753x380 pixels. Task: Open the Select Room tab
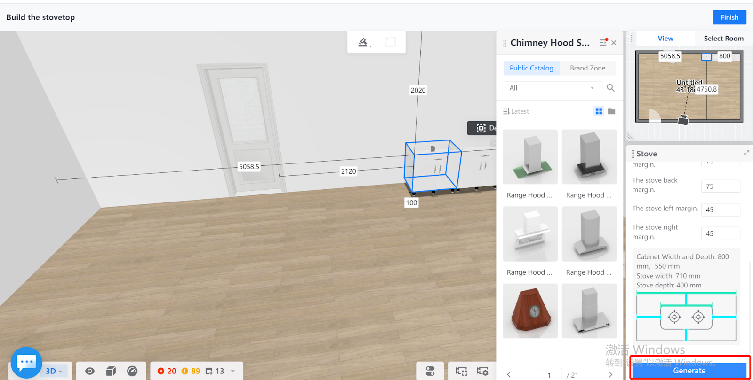tap(723, 39)
